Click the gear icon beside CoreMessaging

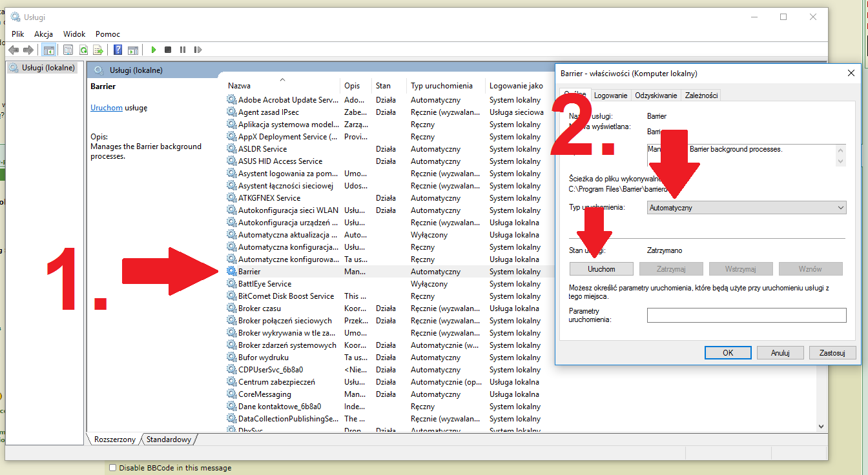coord(232,394)
